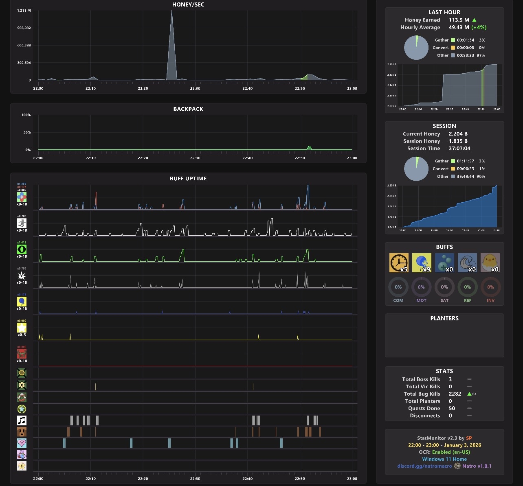Click the BUFF UPTIME panel title
Viewport: 523px width, 486px height.
click(188, 179)
